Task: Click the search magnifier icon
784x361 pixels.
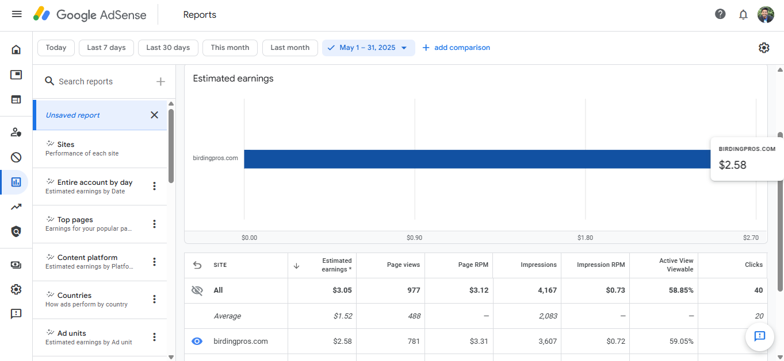Action: pos(49,81)
